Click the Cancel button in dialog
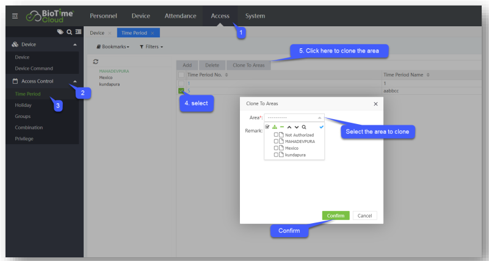Image resolution: width=489 pixels, height=261 pixels. pos(365,216)
